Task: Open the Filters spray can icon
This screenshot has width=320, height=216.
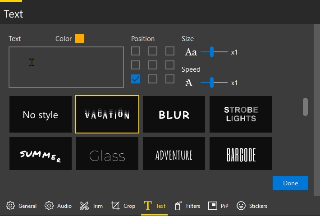Action: click(178, 206)
